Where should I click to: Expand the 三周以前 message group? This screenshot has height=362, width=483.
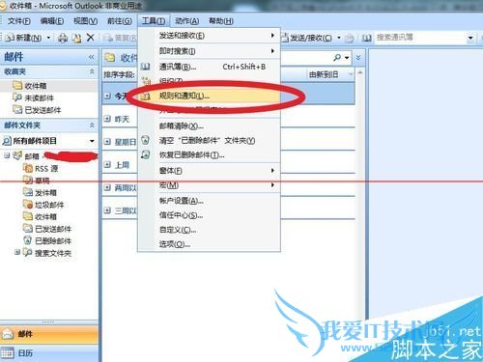click(x=107, y=210)
